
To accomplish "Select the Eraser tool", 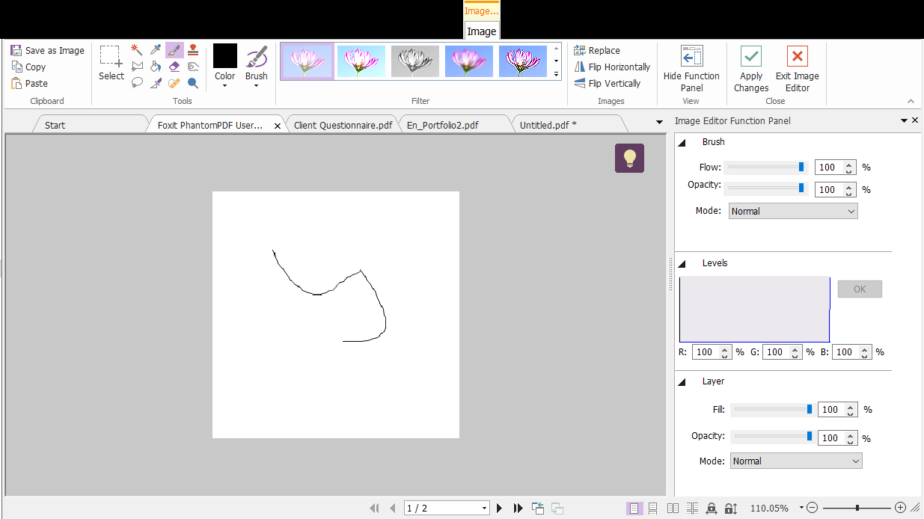I will pyautogui.click(x=174, y=67).
